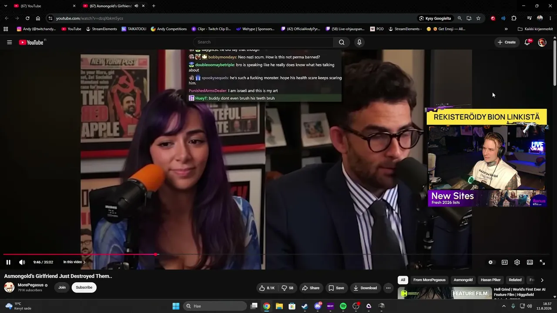
Task: Switch to theater mode in the player
Action: pyautogui.click(x=530, y=262)
